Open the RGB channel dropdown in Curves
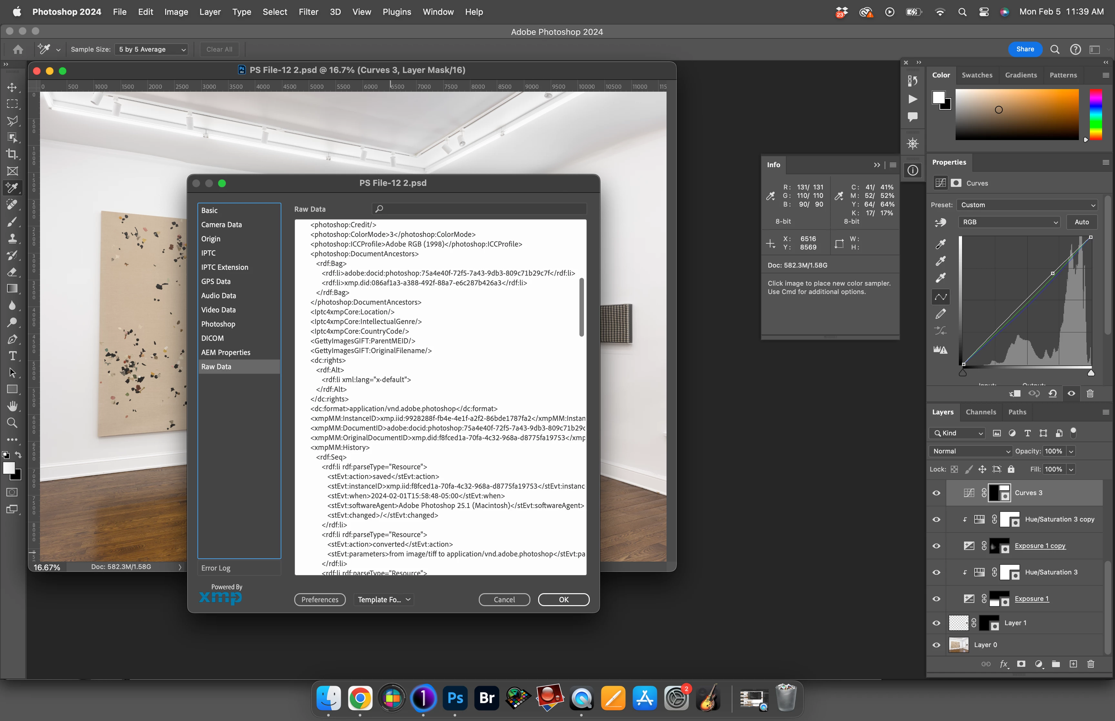The image size is (1115, 721). click(x=1009, y=222)
